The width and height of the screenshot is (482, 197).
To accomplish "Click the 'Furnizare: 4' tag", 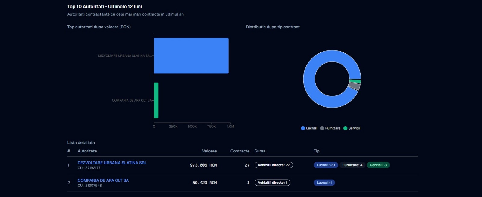I will click(x=352, y=165).
